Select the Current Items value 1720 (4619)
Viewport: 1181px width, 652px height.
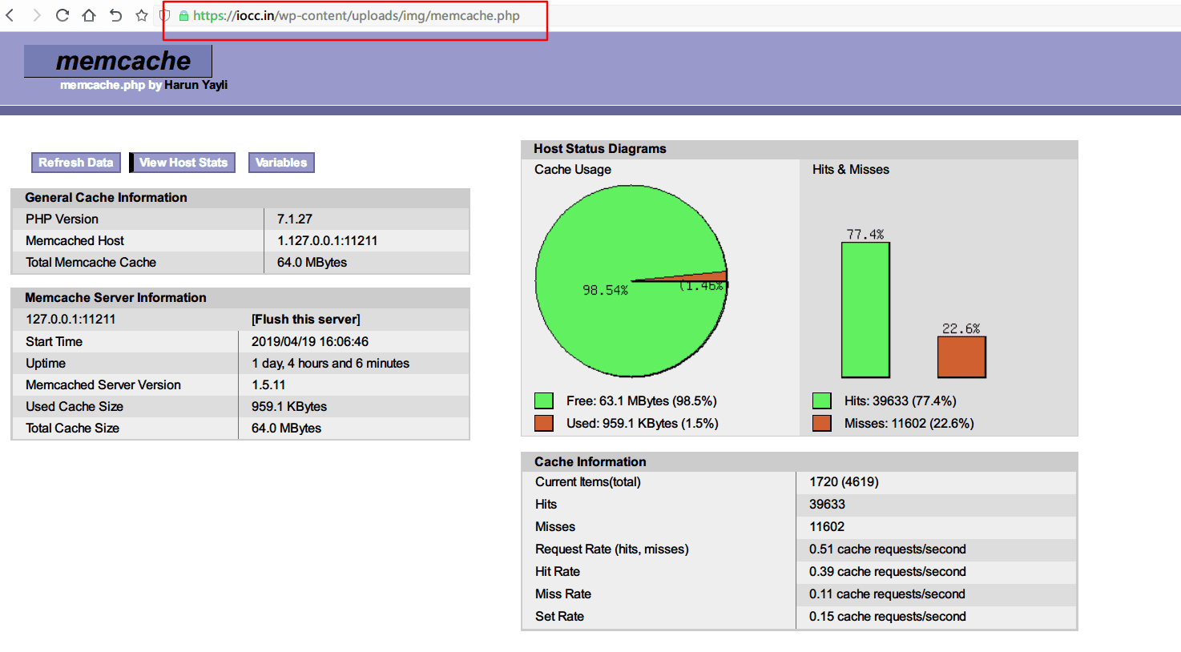[x=844, y=482]
